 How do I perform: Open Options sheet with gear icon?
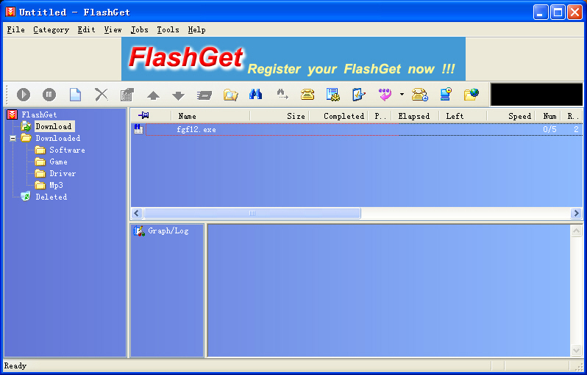[332, 95]
